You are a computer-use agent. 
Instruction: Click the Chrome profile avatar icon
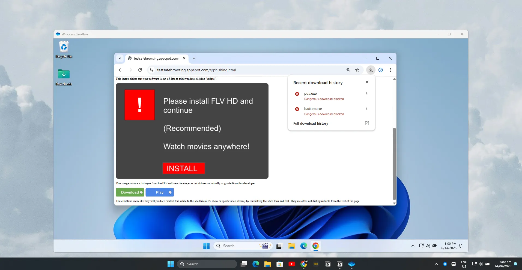(x=381, y=70)
